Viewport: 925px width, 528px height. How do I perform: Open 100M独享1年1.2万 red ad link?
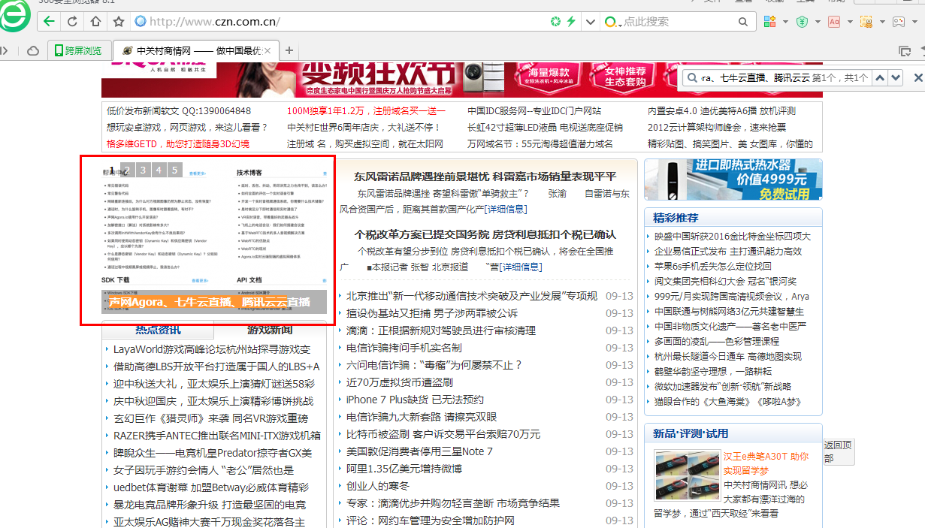click(366, 110)
